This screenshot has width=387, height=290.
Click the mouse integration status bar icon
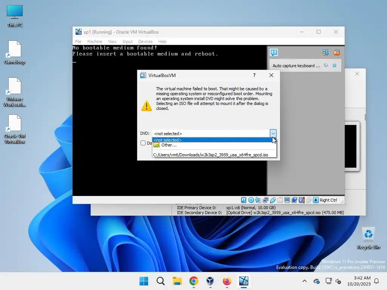[308, 200]
